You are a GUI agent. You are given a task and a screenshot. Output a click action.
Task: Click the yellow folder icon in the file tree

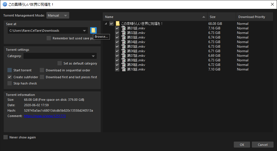118,23
